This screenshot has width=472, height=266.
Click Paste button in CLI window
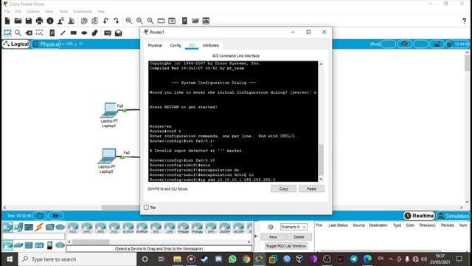point(311,188)
